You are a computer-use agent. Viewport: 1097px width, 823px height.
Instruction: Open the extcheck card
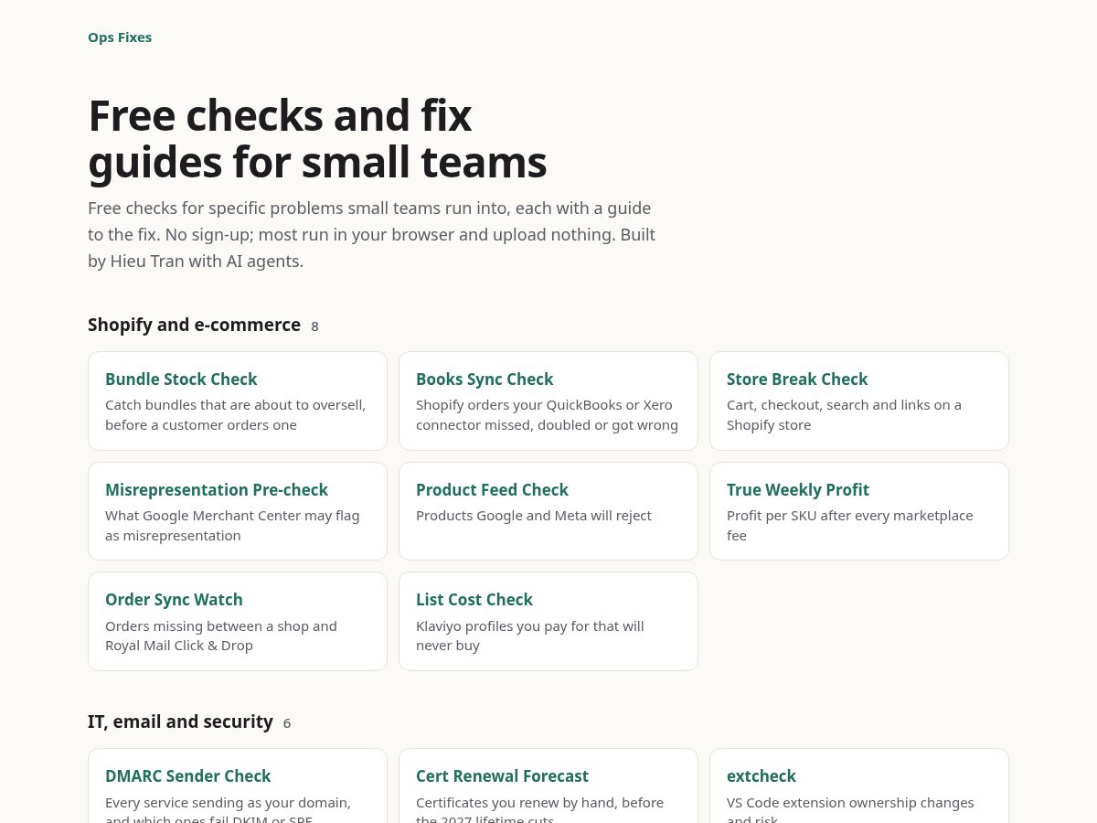coord(859,786)
